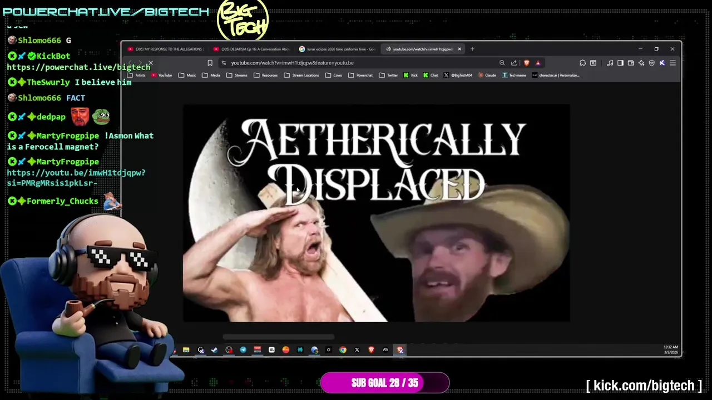
Task: Stop loading the page with the X button
Action: [150, 63]
